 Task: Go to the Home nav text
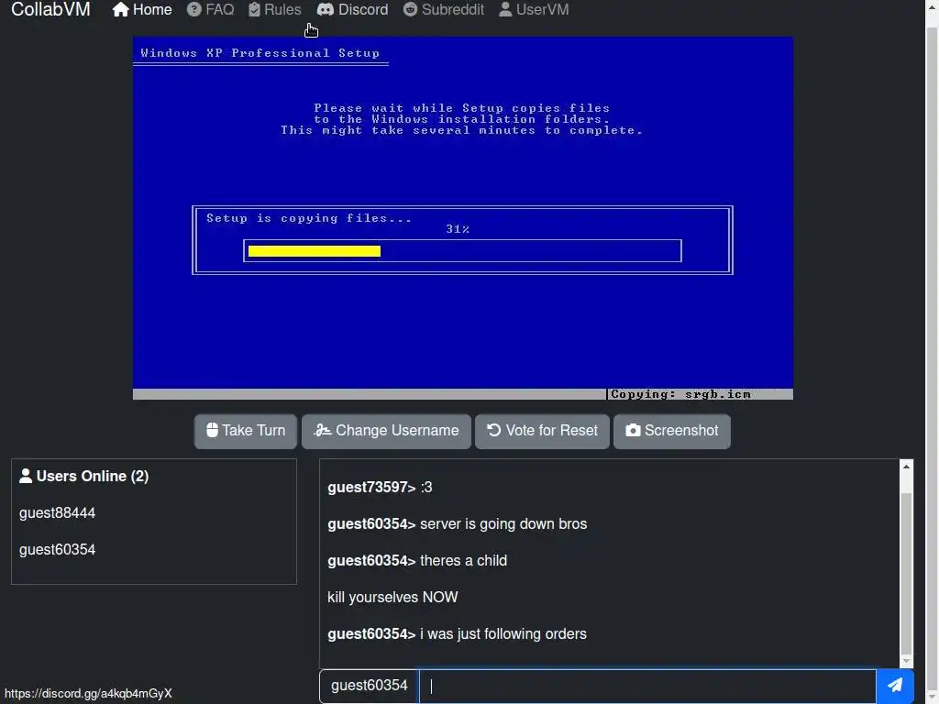pyautogui.click(x=152, y=9)
